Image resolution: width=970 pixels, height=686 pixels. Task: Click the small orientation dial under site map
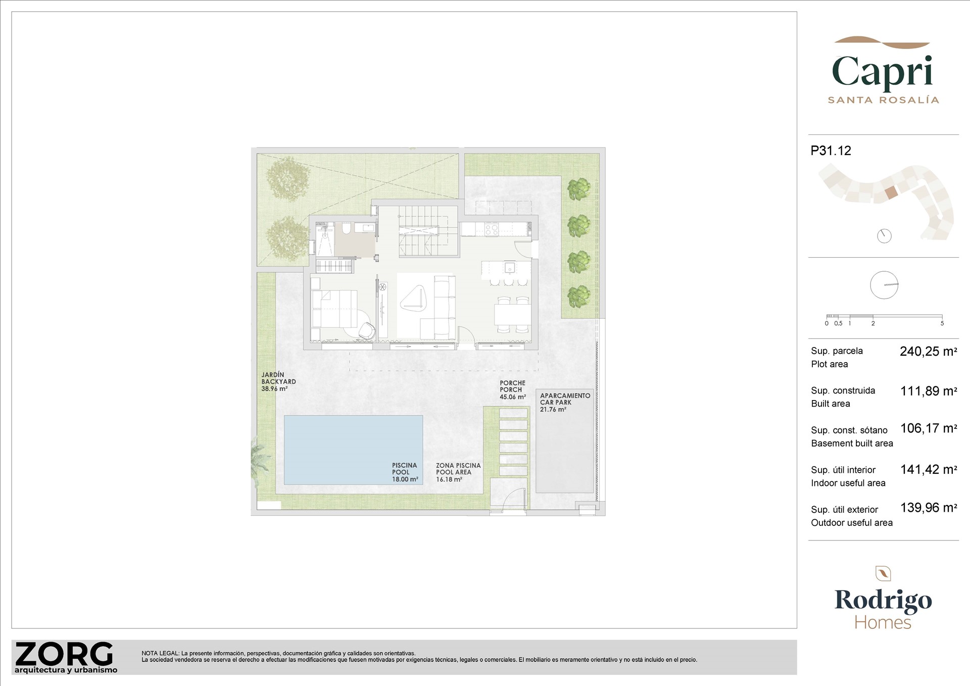click(884, 236)
